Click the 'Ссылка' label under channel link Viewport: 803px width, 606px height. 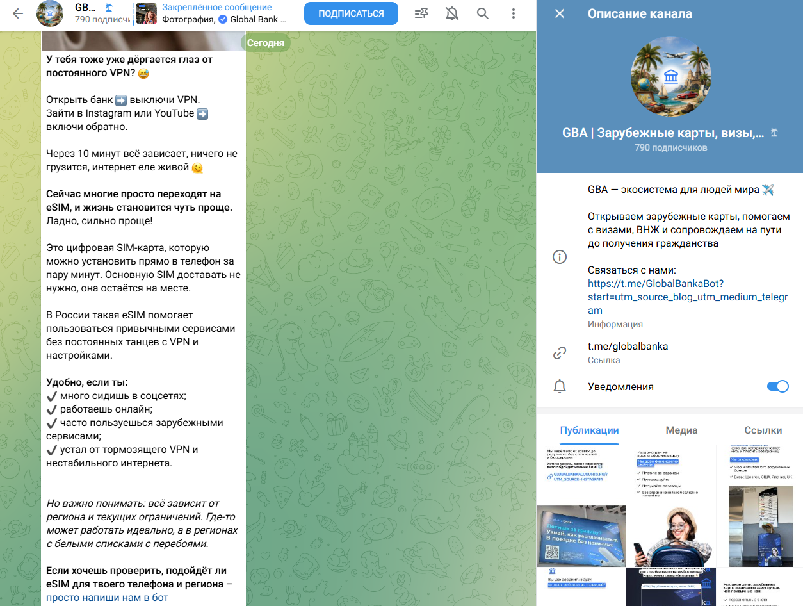click(x=604, y=360)
